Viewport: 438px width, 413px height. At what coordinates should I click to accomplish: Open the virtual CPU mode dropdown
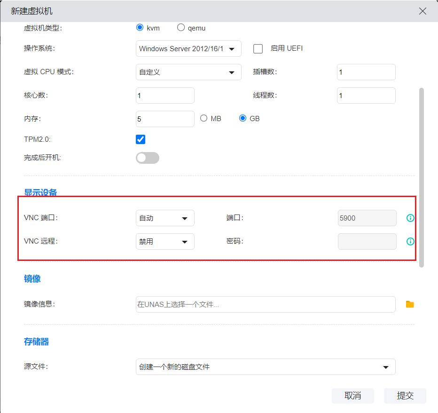[188, 72]
